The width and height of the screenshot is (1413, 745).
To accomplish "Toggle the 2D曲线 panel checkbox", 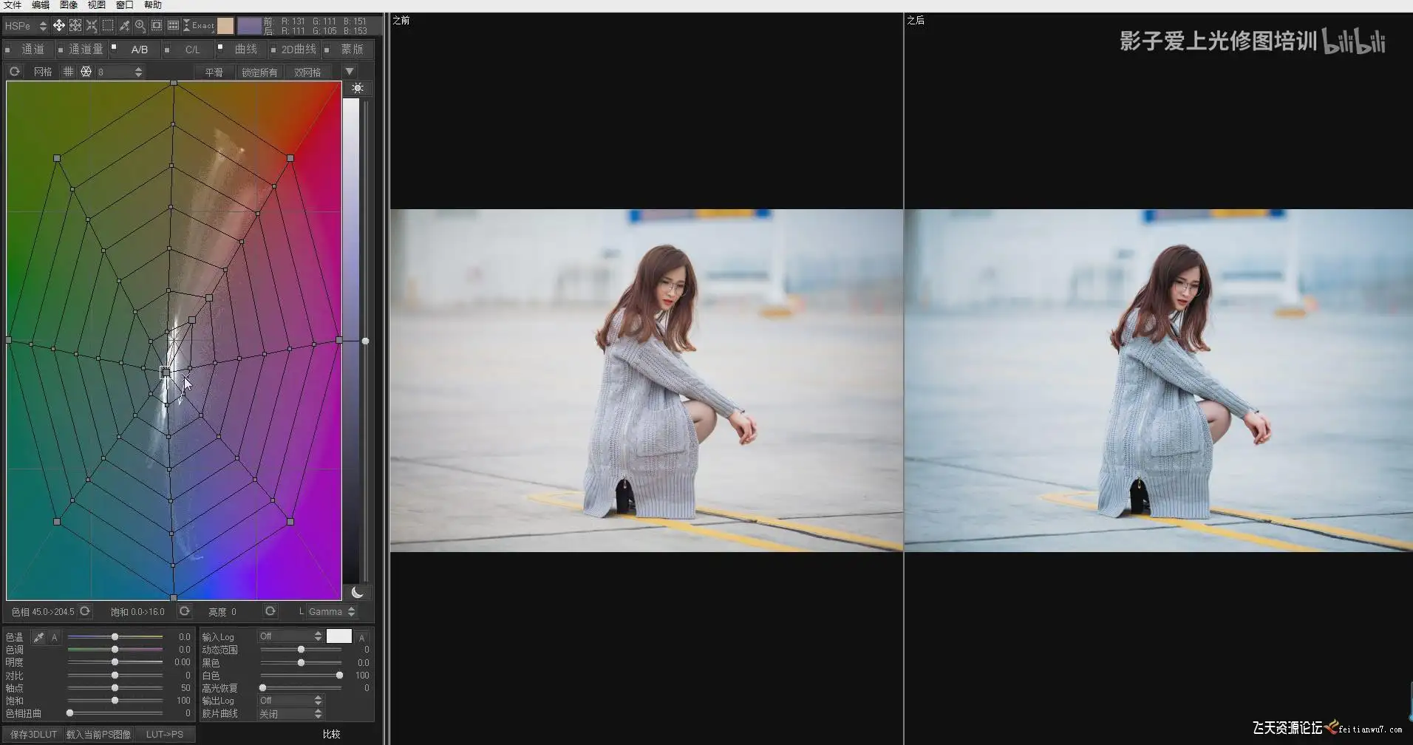I will click(273, 50).
